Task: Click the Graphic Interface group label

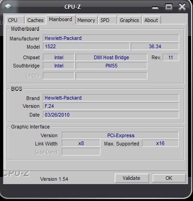Action: coord(30,127)
